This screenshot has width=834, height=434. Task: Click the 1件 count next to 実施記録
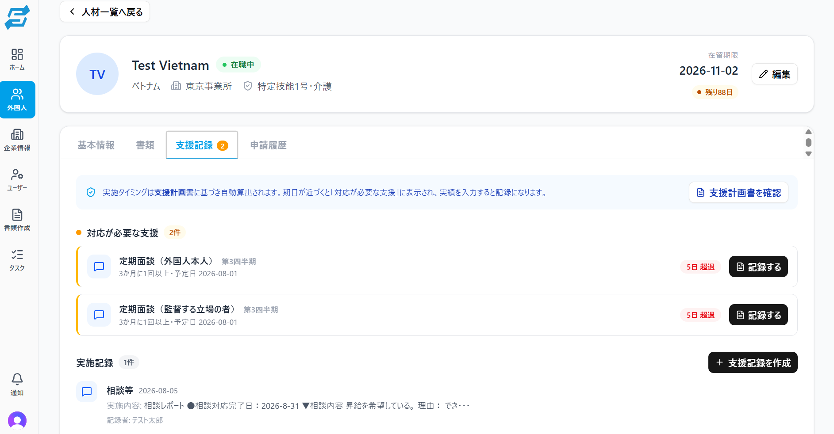point(129,362)
